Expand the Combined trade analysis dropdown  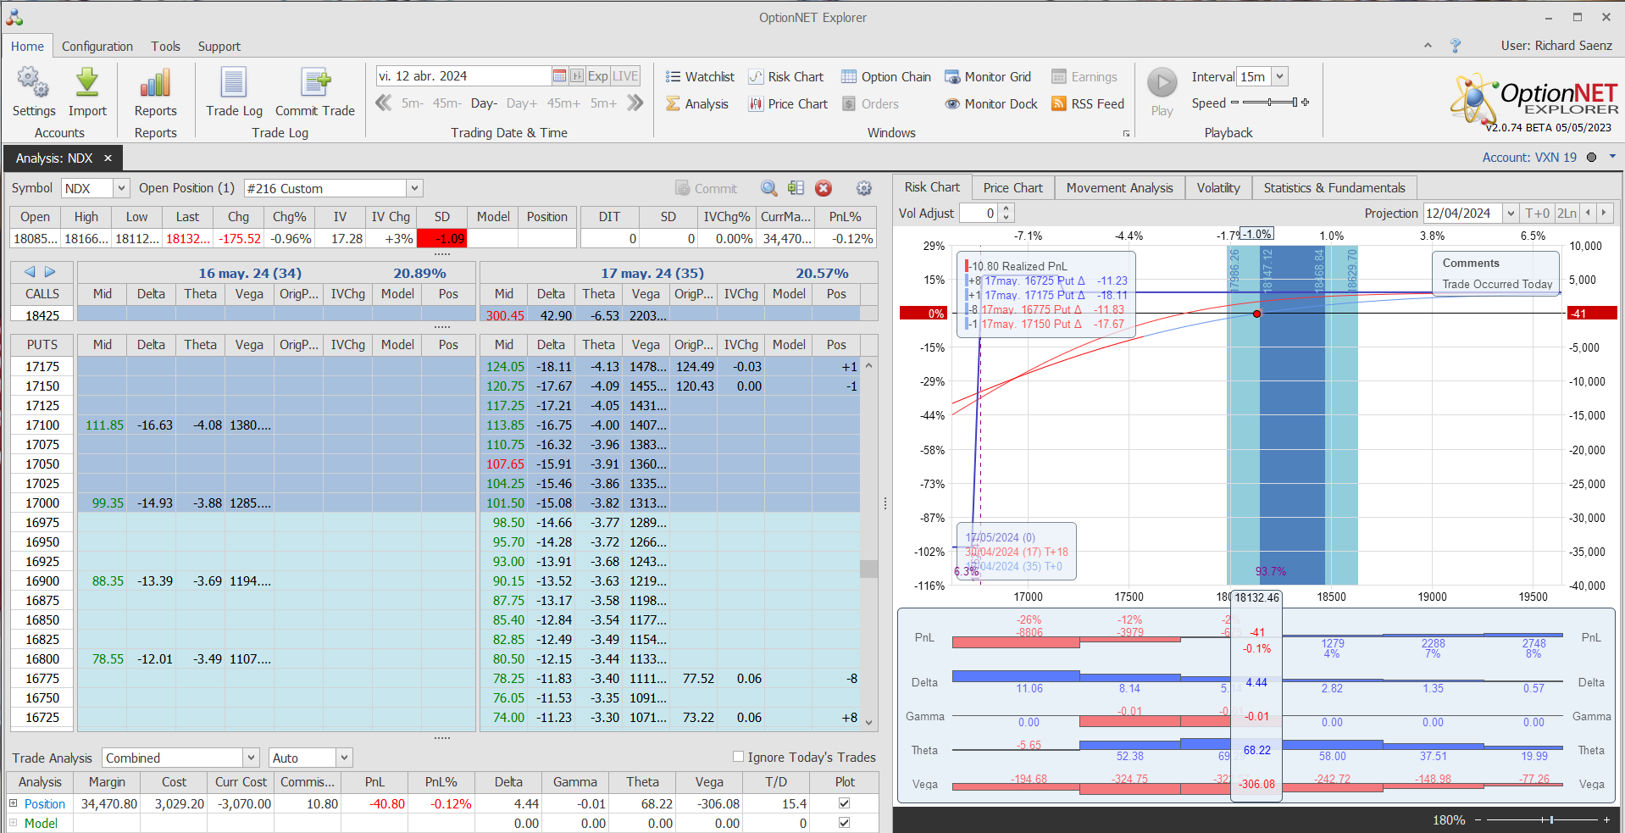click(251, 758)
